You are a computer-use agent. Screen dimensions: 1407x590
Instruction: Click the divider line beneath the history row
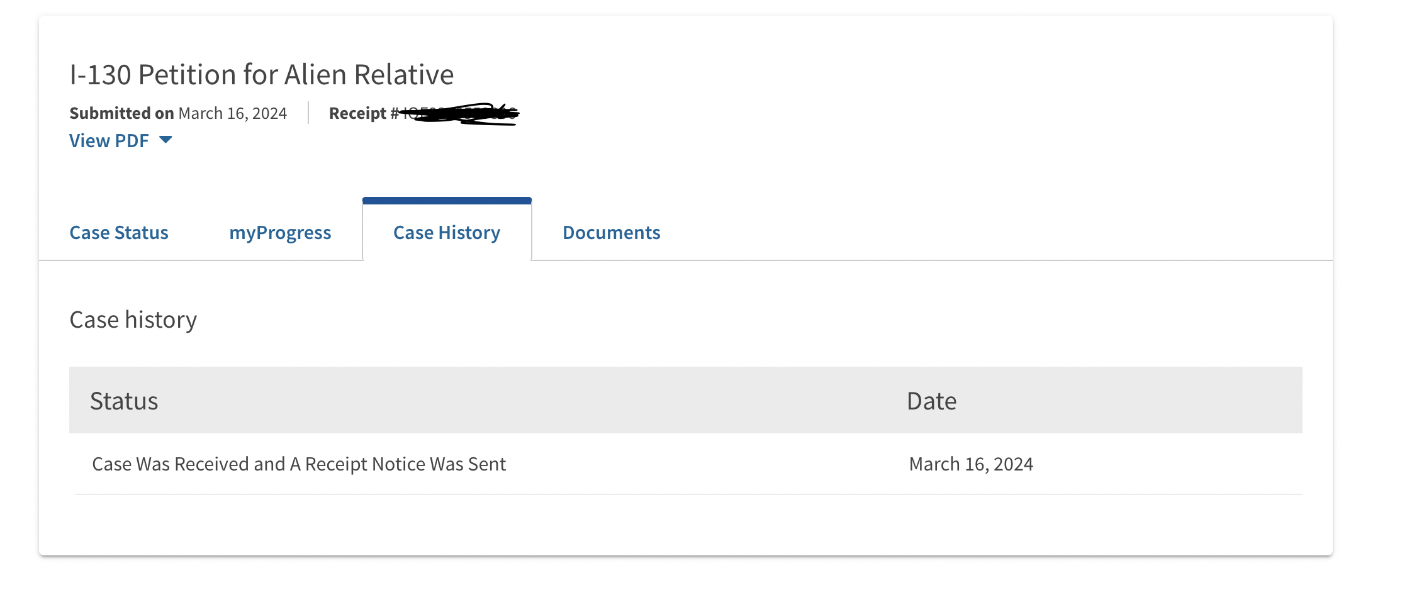[x=689, y=494]
